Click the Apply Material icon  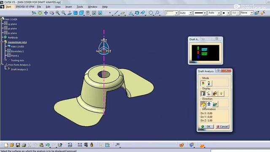click(x=181, y=145)
